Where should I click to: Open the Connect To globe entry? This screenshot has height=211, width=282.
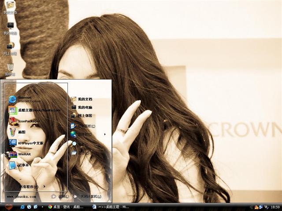(x=81, y=134)
